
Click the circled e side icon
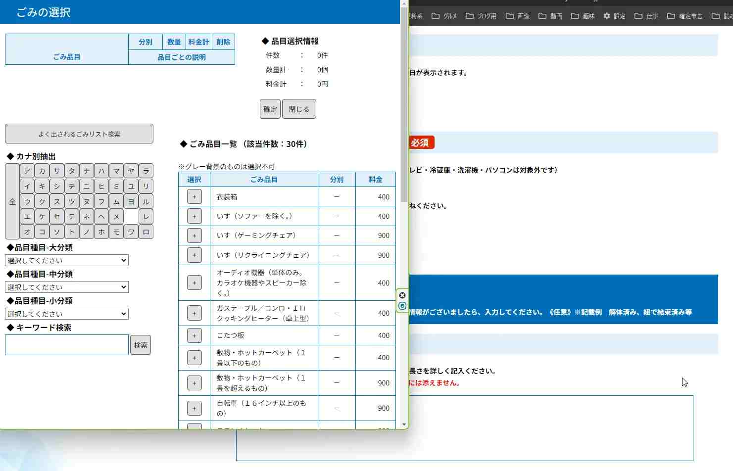pyautogui.click(x=402, y=306)
